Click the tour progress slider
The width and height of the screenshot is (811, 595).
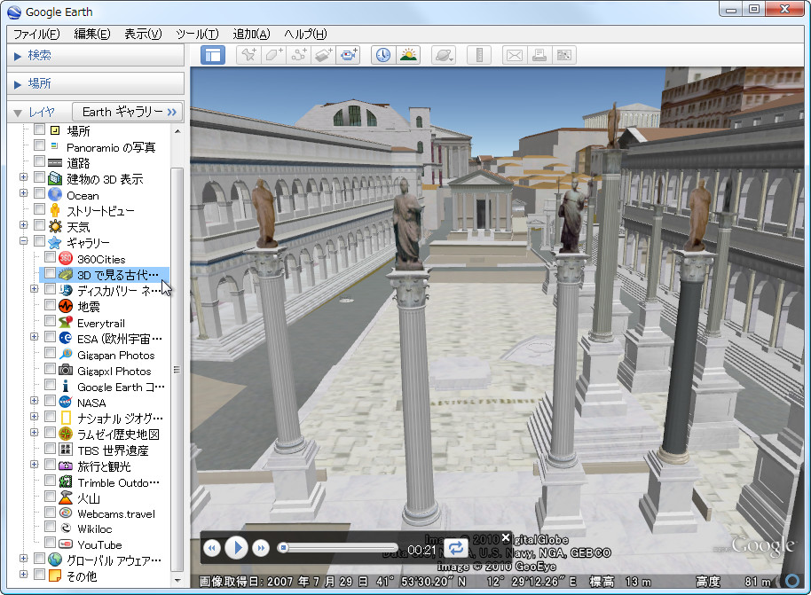coord(338,548)
